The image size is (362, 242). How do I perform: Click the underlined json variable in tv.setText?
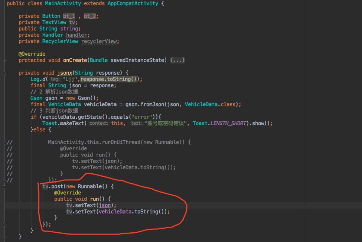tap(105, 205)
